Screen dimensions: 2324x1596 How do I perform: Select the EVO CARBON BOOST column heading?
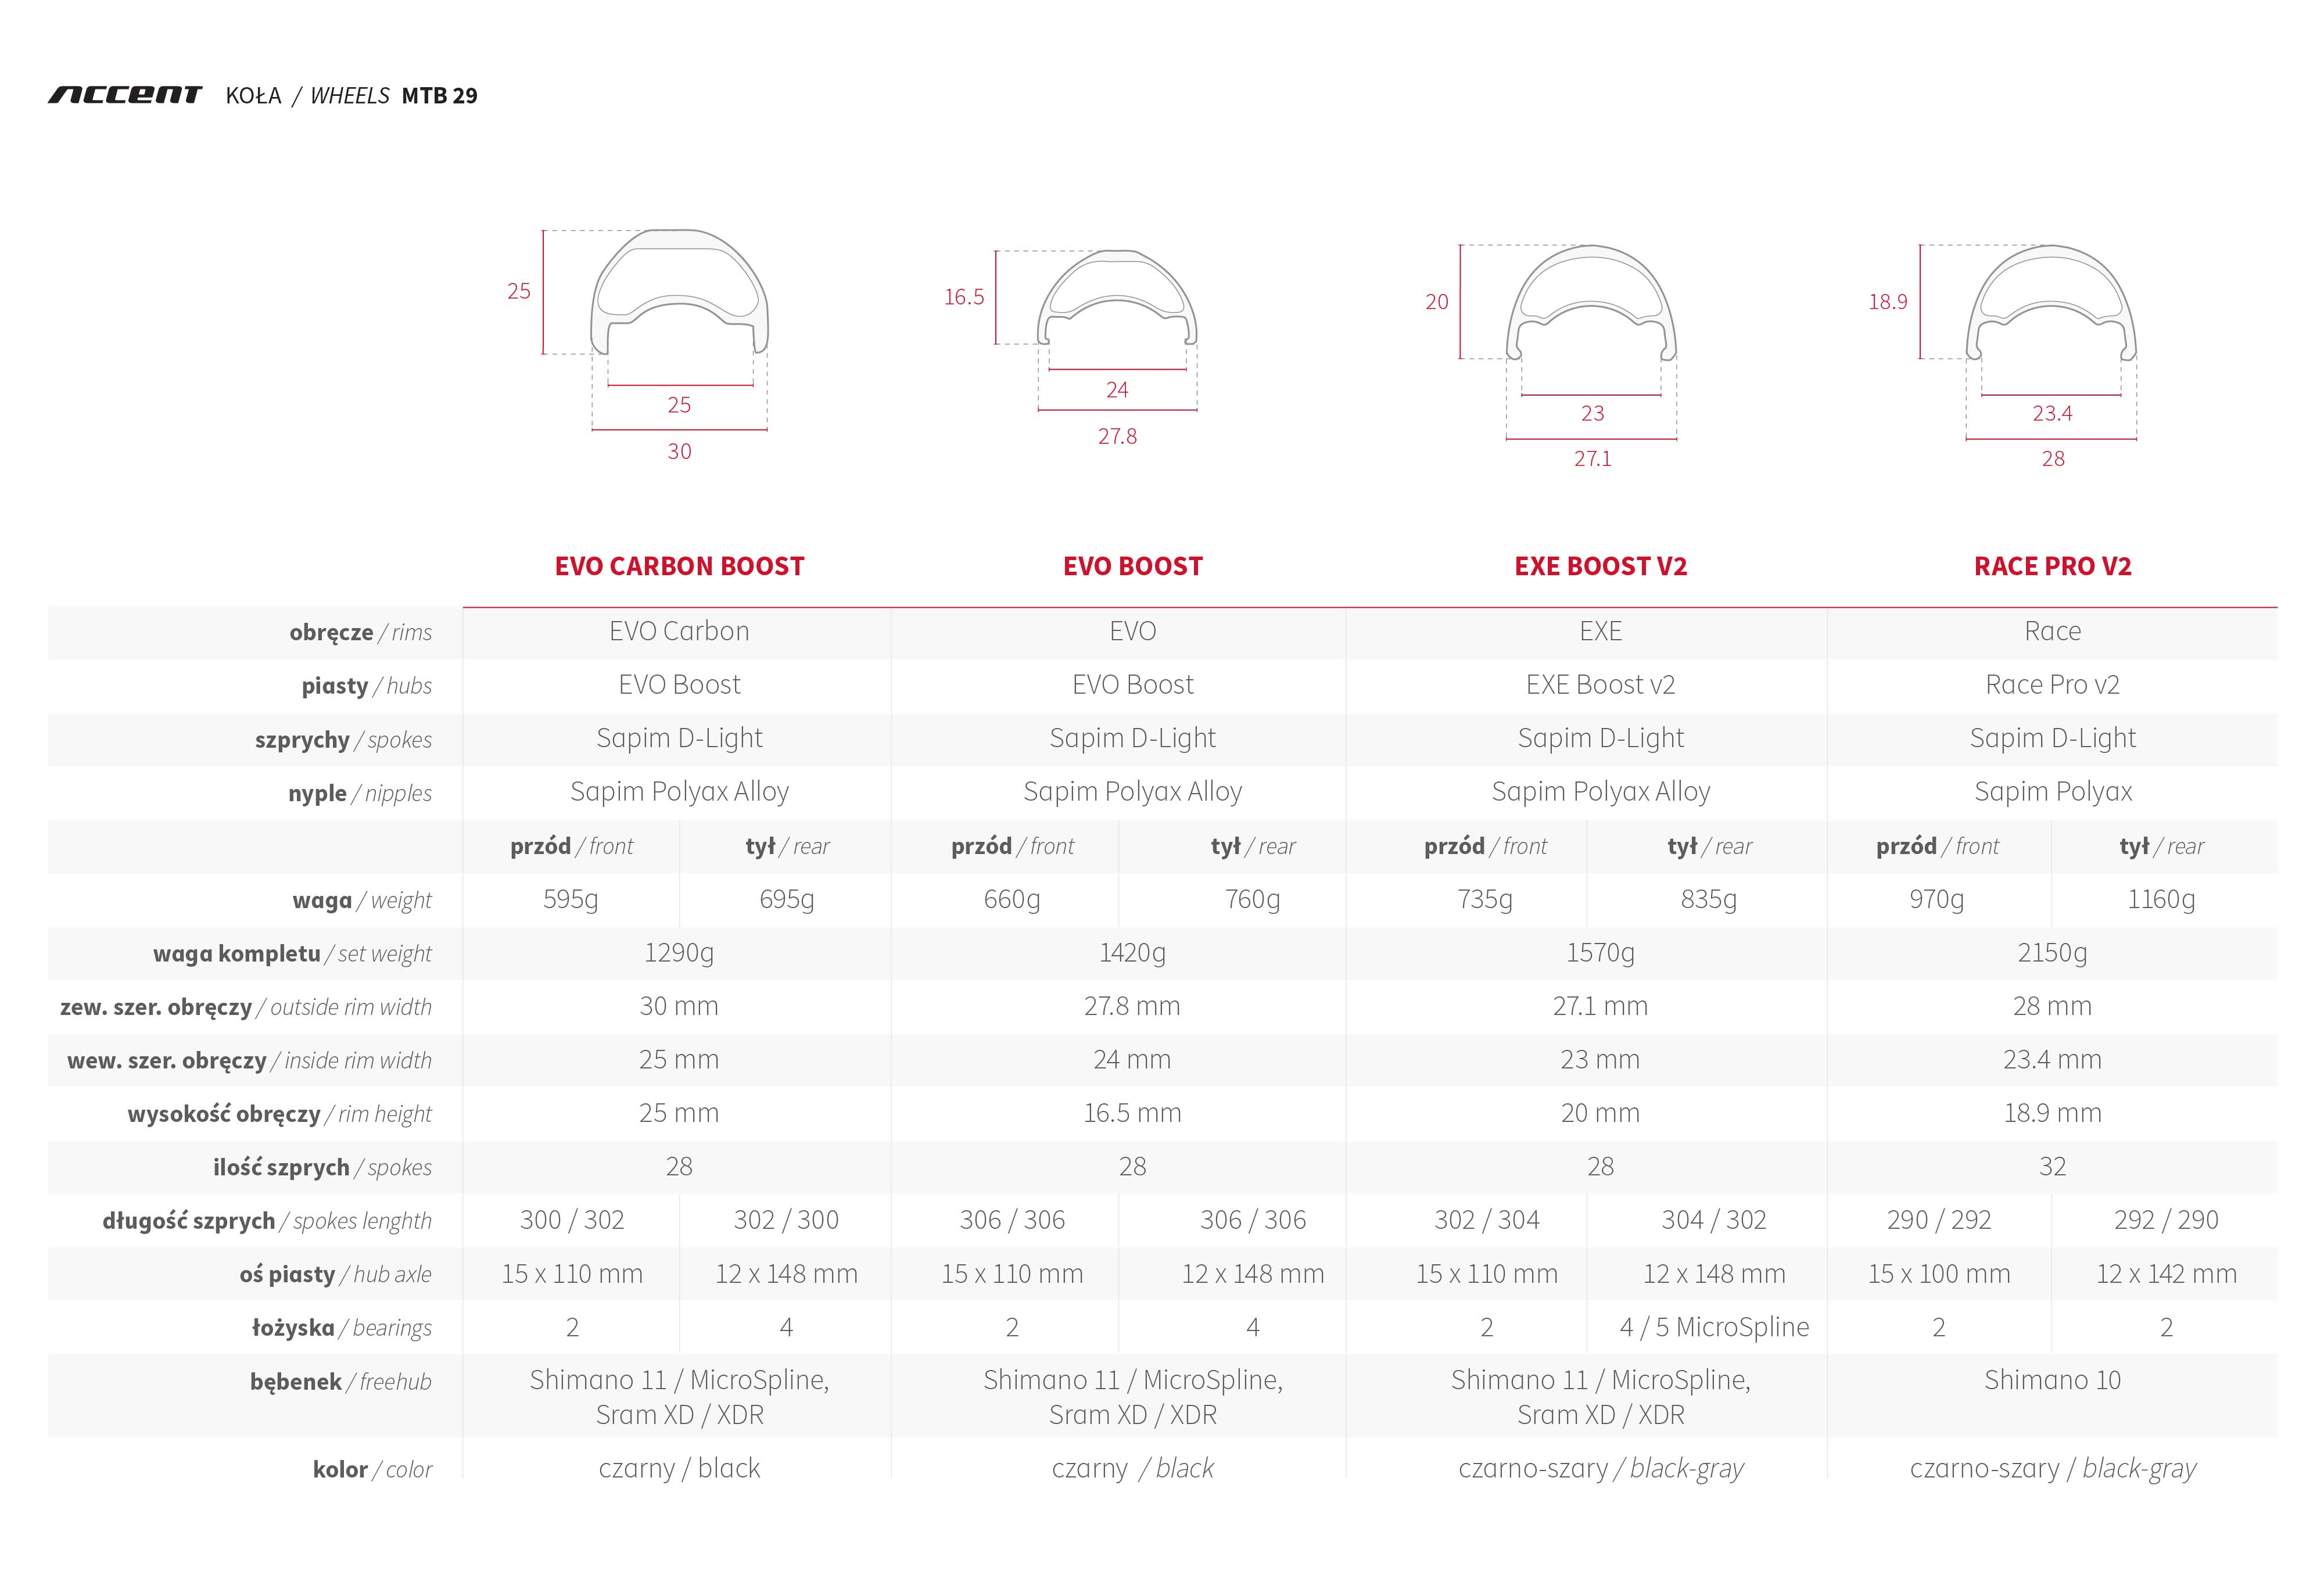click(x=679, y=566)
